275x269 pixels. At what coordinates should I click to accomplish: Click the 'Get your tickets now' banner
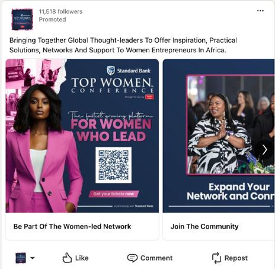(x=114, y=194)
